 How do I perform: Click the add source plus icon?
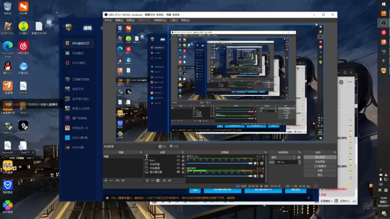point(147,181)
